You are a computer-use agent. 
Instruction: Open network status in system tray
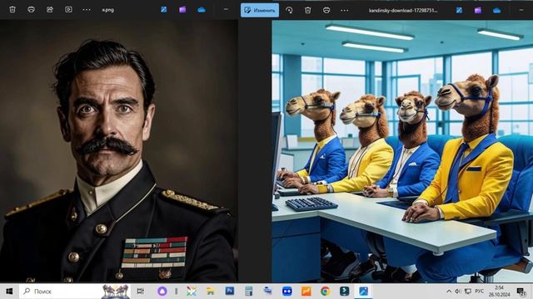click(x=468, y=292)
